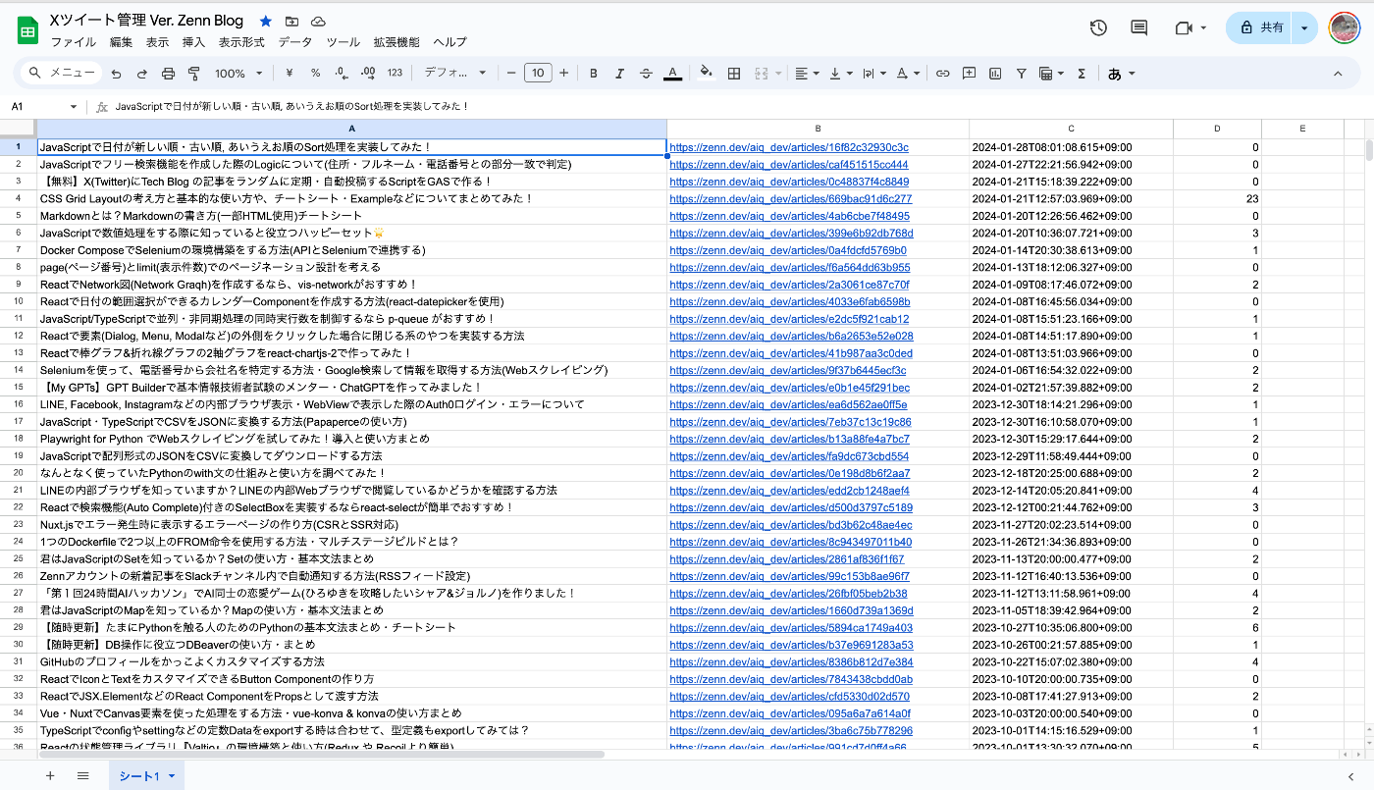Open side panel chevron at bottom right

pos(1350,776)
